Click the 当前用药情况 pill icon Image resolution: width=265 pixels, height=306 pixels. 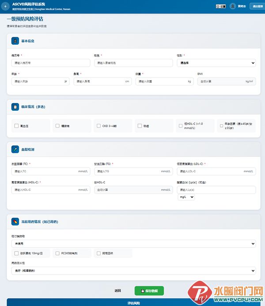click(x=15, y=221)
